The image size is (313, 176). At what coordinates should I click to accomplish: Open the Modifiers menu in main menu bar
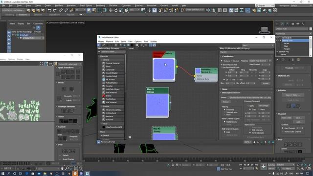coord(59,5)
